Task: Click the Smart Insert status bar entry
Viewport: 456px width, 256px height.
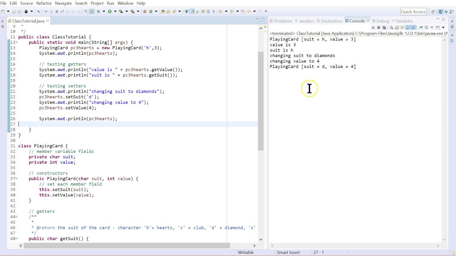Action: [288, 252]
